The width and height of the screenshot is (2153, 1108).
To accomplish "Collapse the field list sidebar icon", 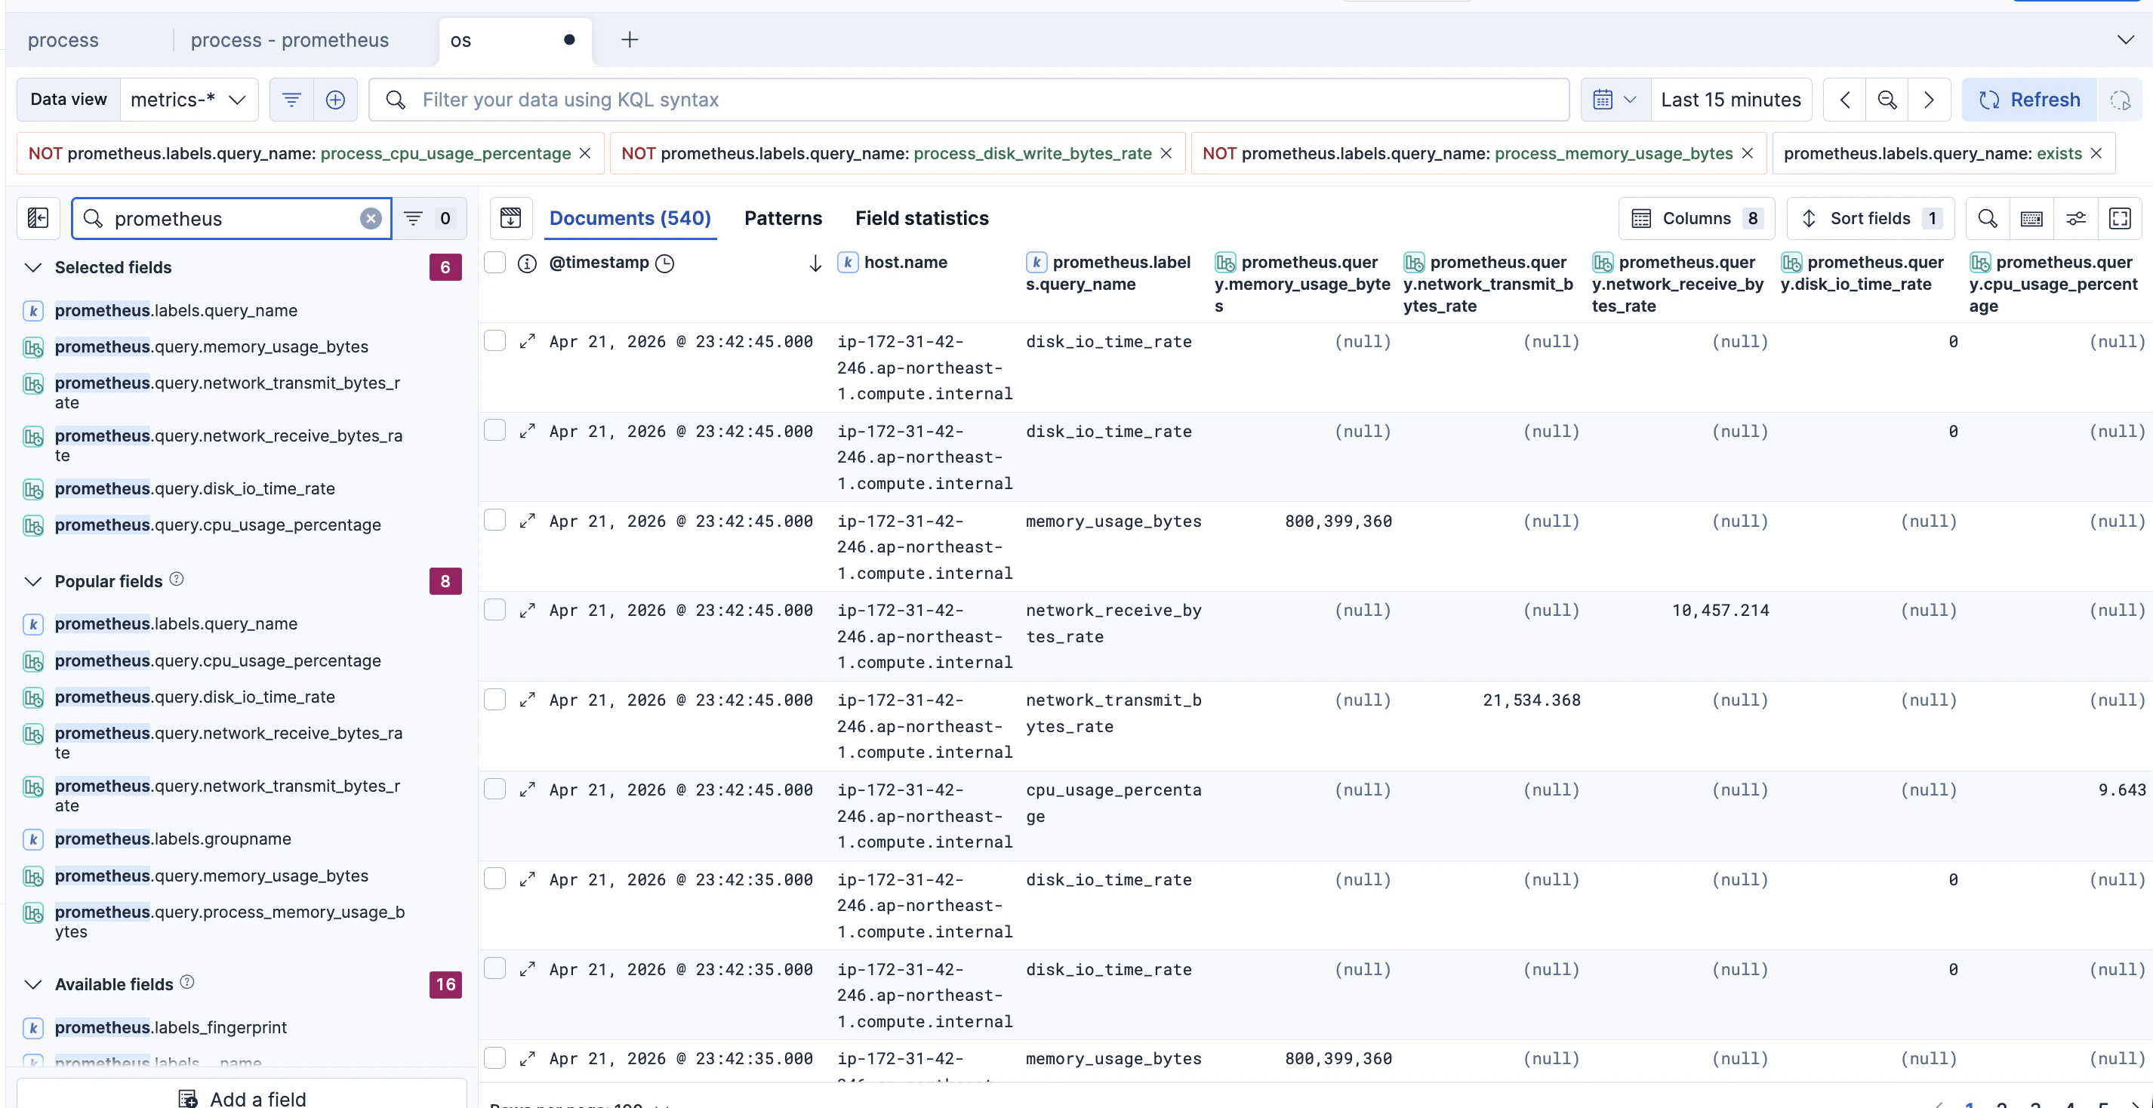I will (x=39, y=218).
